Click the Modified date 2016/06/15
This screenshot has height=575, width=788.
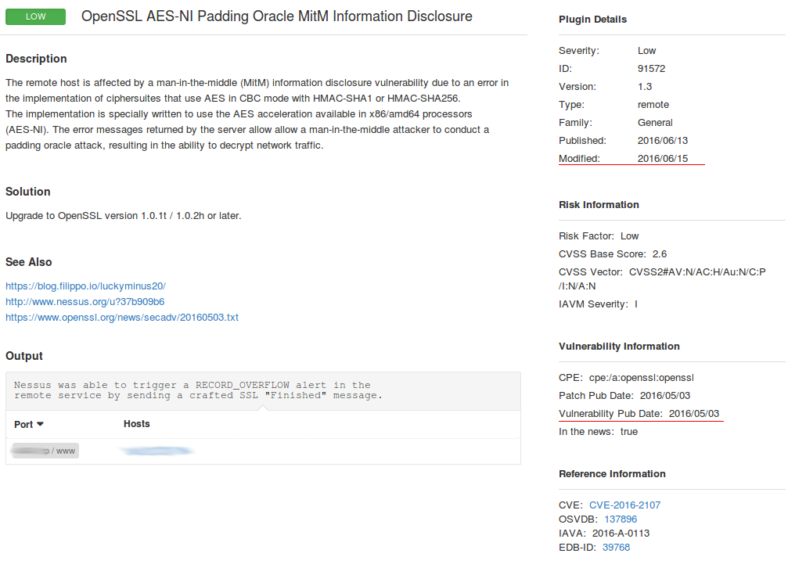click(662, 159)
